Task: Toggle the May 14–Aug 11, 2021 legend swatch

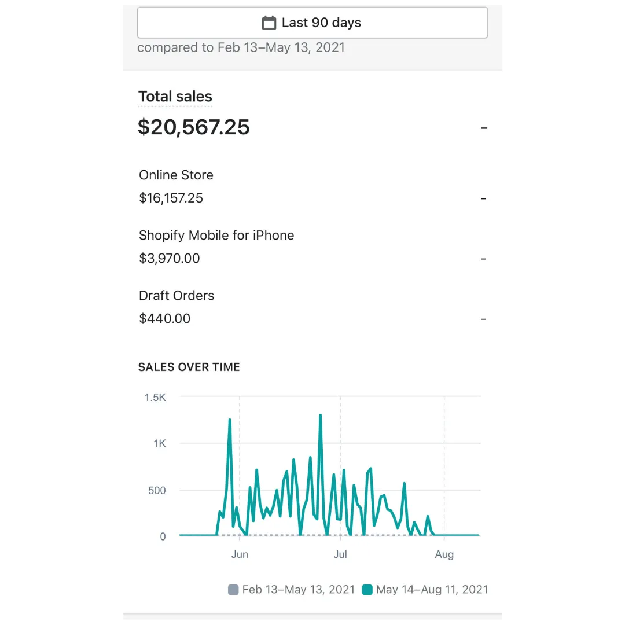Action: (x=367, y=590)
